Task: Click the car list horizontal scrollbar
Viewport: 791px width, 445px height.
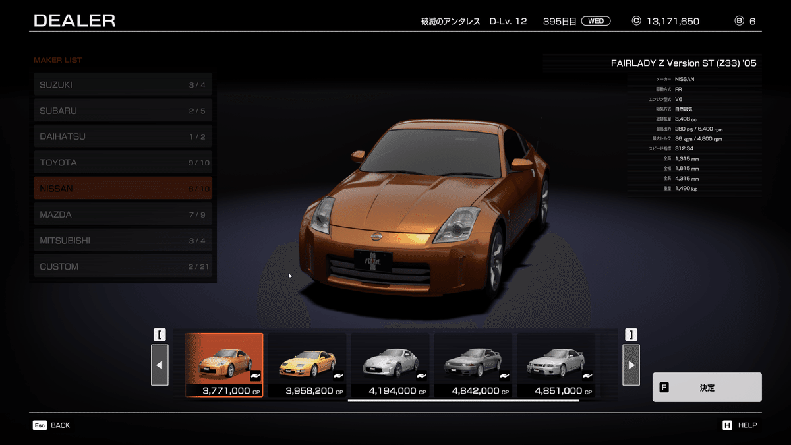Action: 463,400
